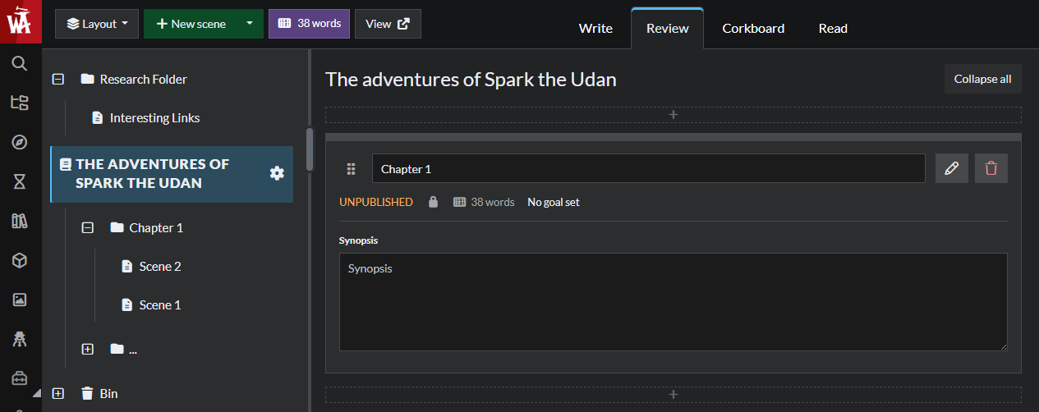Click the Collapse all button
This screenshot has width=1039, height=412.
(982, 79)
